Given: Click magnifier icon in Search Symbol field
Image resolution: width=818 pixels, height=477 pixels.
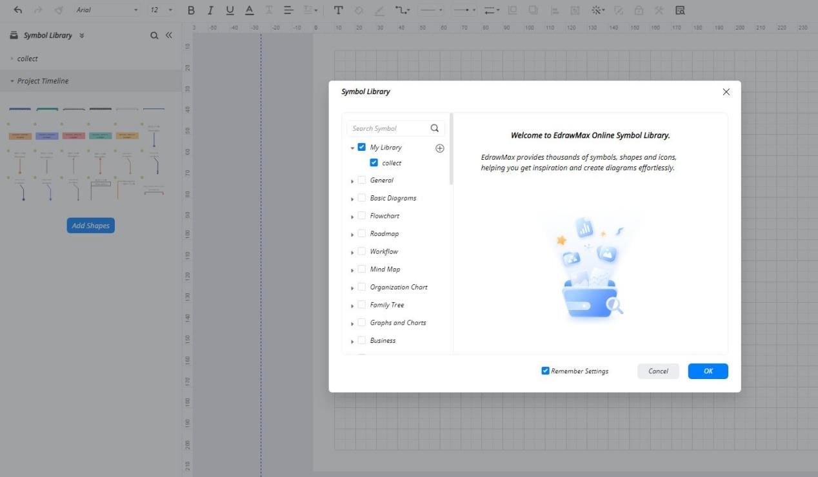Looking at the screenshot, I should tap(435, 128).
